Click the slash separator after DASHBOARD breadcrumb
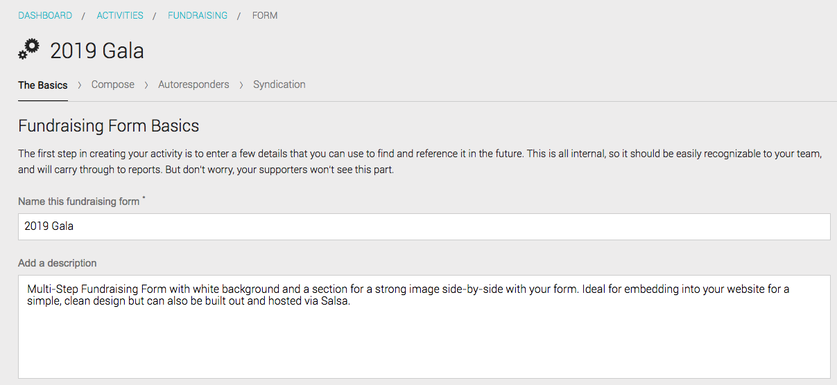This screenshot has width=837, height=385. (84, 15)
